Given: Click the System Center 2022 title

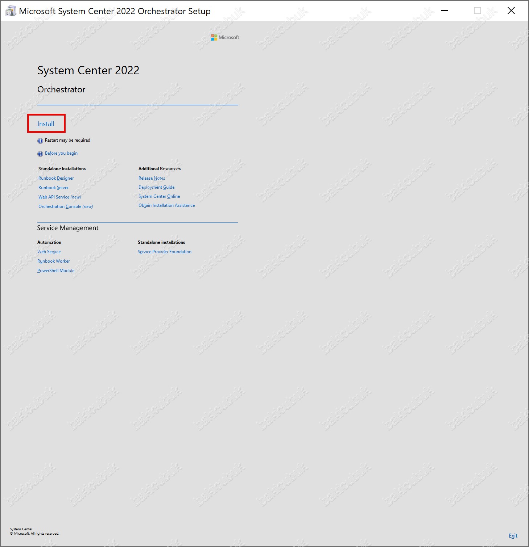Looking at the screenshot, I should (88, 70).
